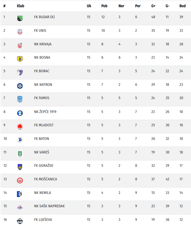Viewport: 191px width, 227px height.
Task: Click the FK Borac club crest
Action: [20, 72]
